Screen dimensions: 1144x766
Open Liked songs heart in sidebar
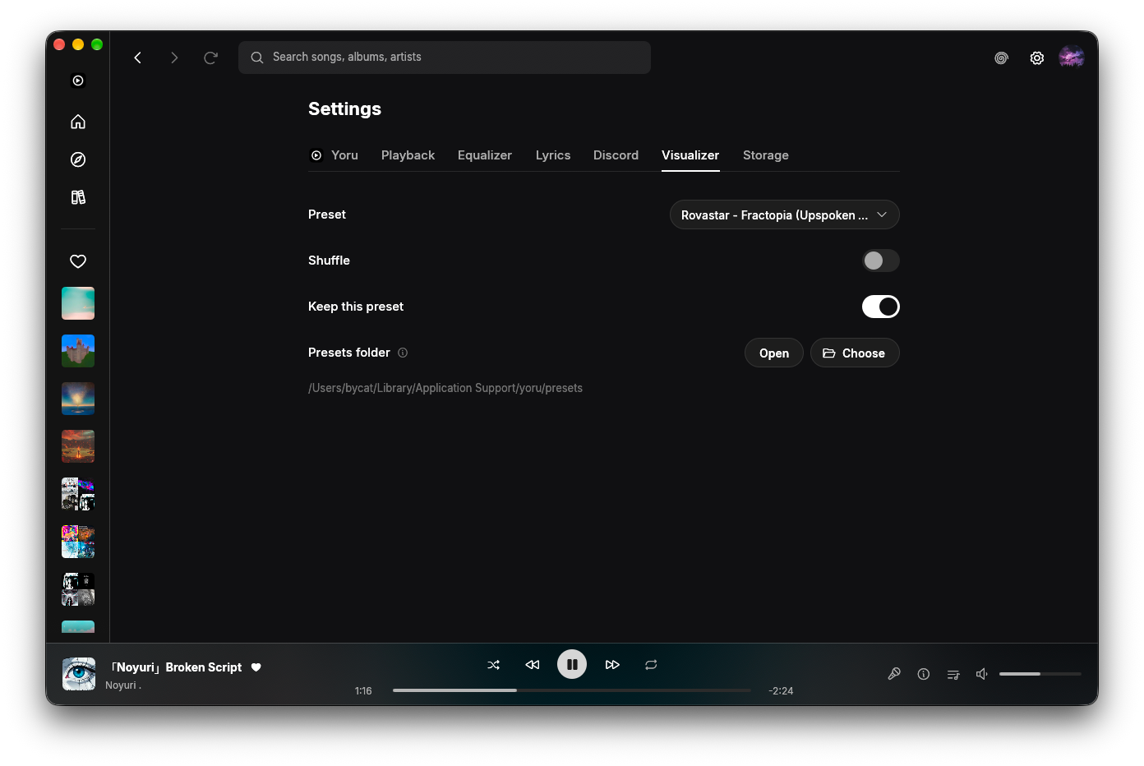78,261
